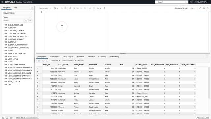The image size is (211, 119).
Task: Click the Format toolbar icon
Action: tap(94, 8)
